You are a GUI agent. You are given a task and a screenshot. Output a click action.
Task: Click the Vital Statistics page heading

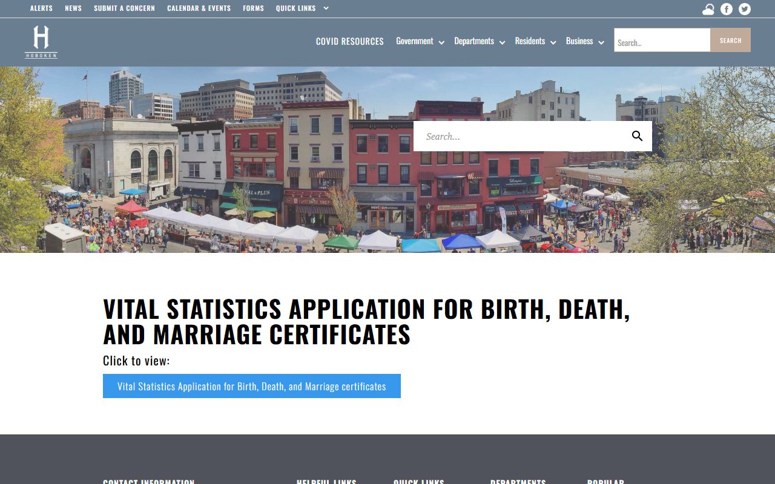tap(366, 321)
